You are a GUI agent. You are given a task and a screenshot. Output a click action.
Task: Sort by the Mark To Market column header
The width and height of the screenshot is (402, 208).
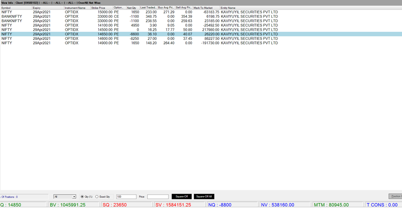(x=206, y=8)
